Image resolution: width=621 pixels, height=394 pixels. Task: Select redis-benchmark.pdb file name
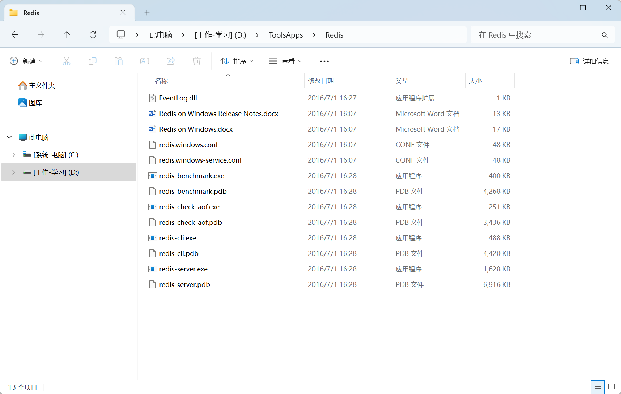click(193, 191)
